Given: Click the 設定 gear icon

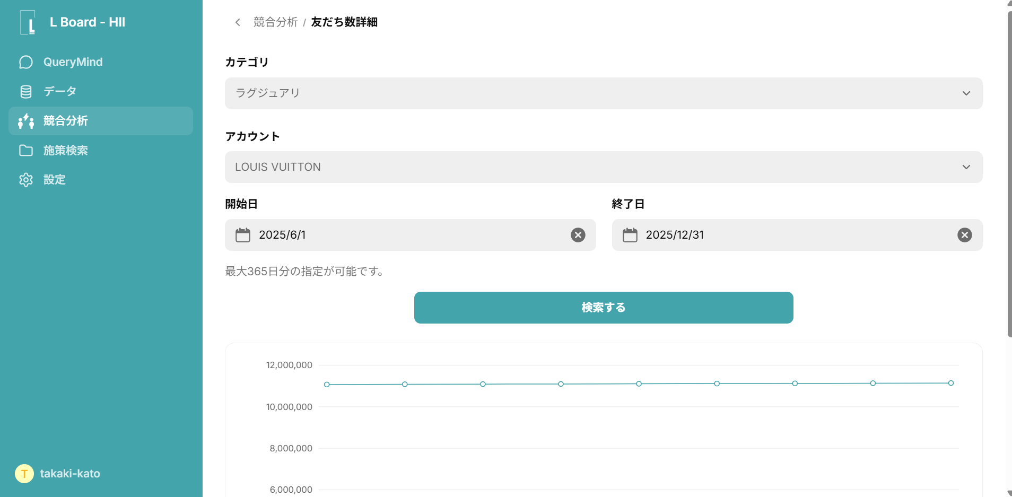Looking at the screenshot, I should (x=25, y=180).
